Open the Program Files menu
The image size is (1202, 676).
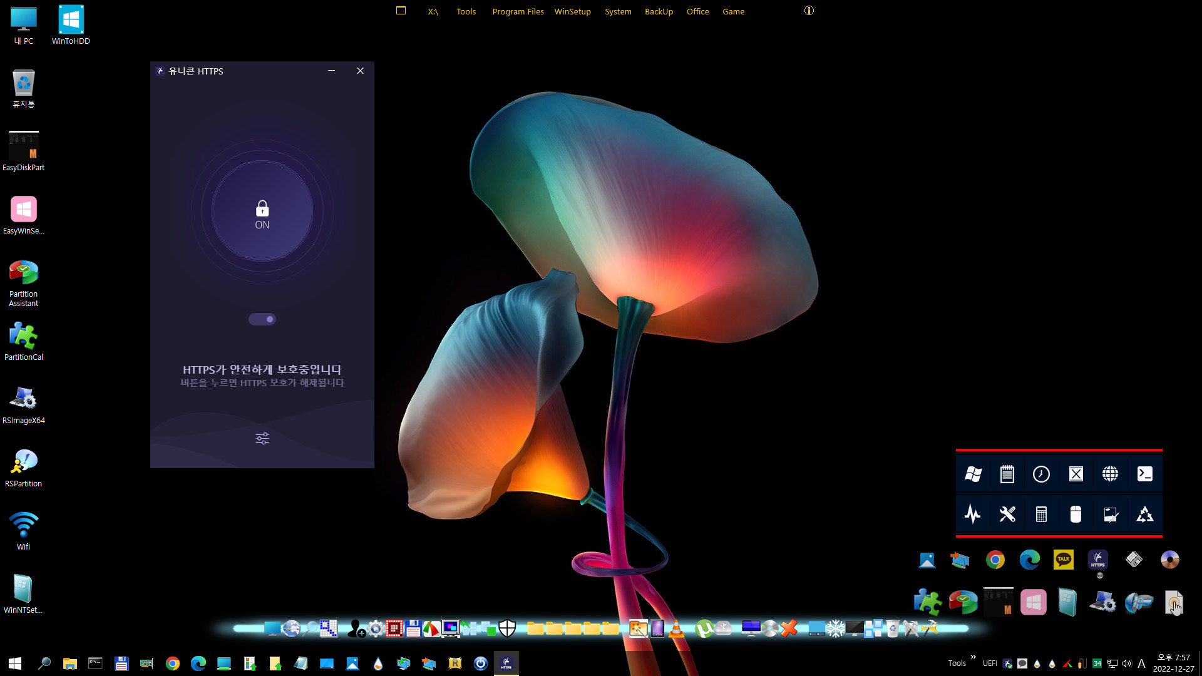[x=518, y=11]
